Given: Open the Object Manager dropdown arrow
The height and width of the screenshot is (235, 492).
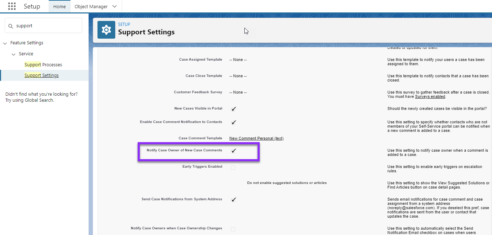Looking at the screenshot, I should pyautogui.click(x=114, y=6).
